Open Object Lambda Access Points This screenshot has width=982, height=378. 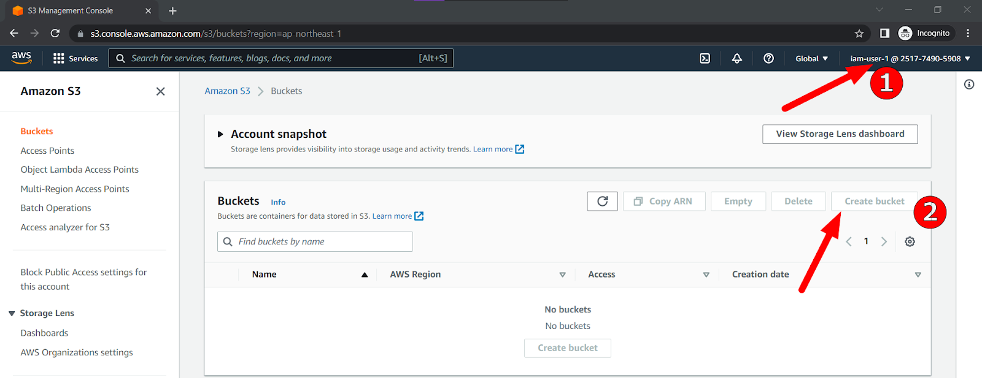click(x=80, y=170)
